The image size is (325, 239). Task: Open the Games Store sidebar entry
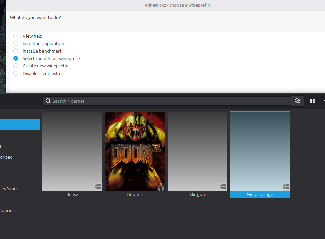pos(9,188)
